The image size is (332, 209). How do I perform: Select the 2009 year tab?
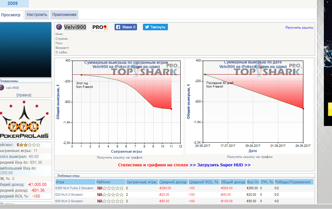point(13,3)
